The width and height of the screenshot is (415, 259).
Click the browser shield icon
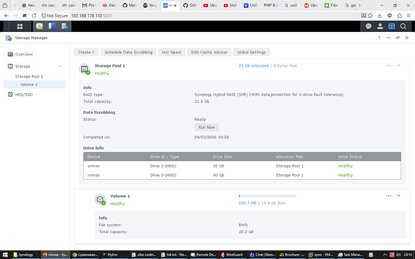(390, 16)
